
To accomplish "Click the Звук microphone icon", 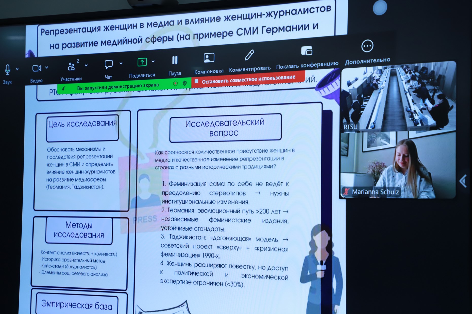I will point(8,69).
